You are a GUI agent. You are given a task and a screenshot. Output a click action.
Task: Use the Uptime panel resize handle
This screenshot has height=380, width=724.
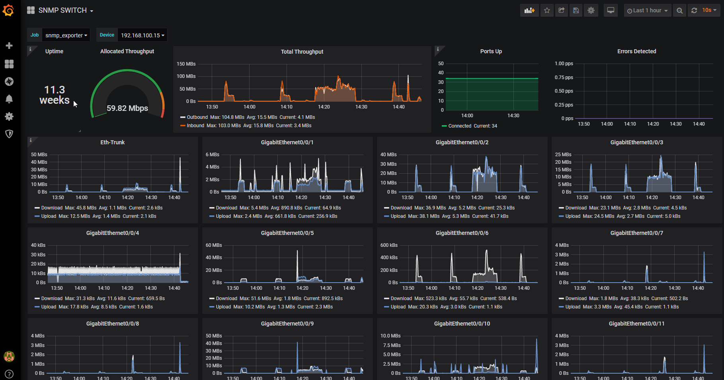(80, 131)
